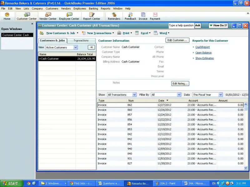Click the Print printer icon

pos(119,33)
